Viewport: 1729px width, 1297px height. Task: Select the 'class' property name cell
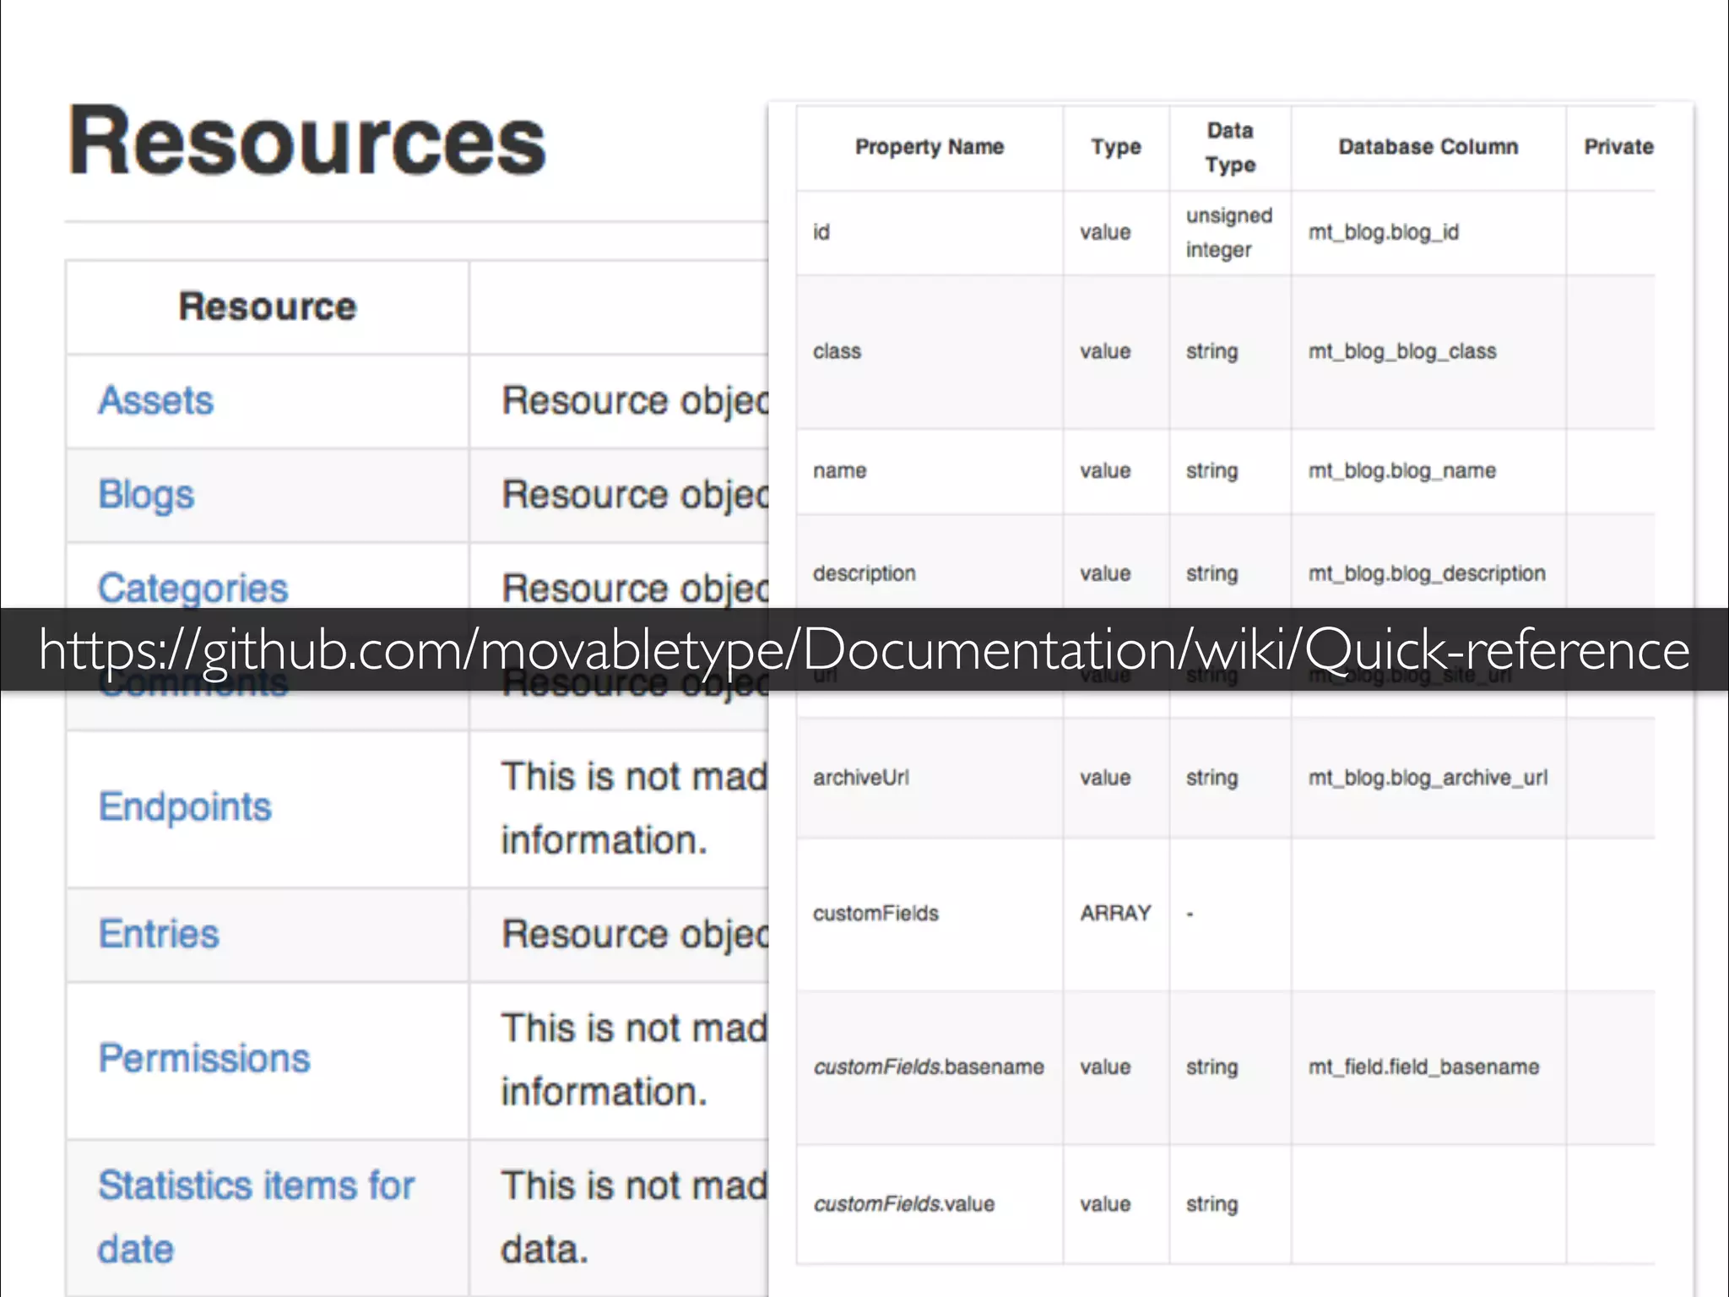(930, 351)
